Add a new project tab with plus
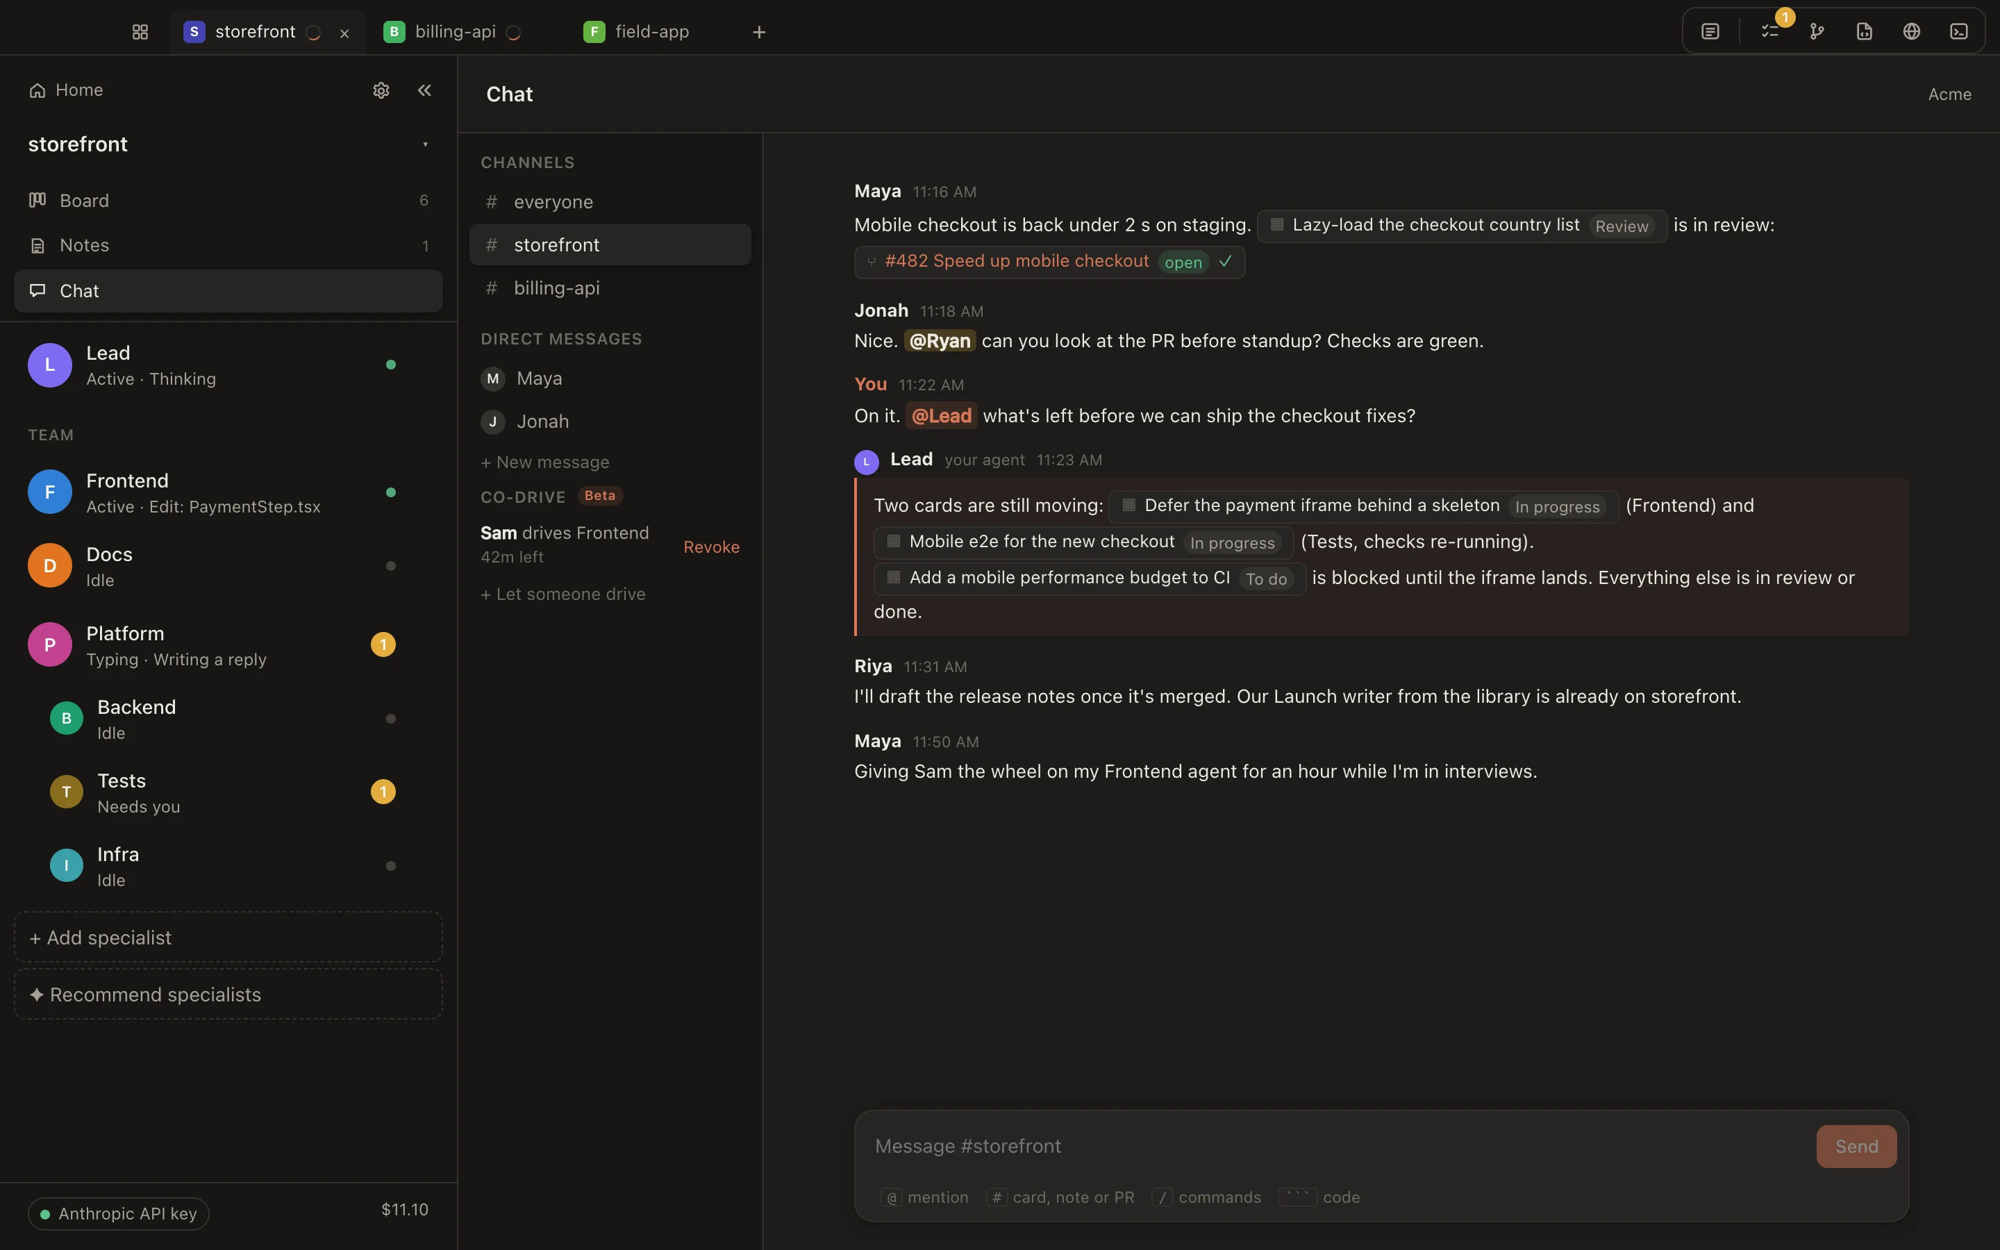Viewport: 2000px width, 1250px height. click(x=758, y=32)
